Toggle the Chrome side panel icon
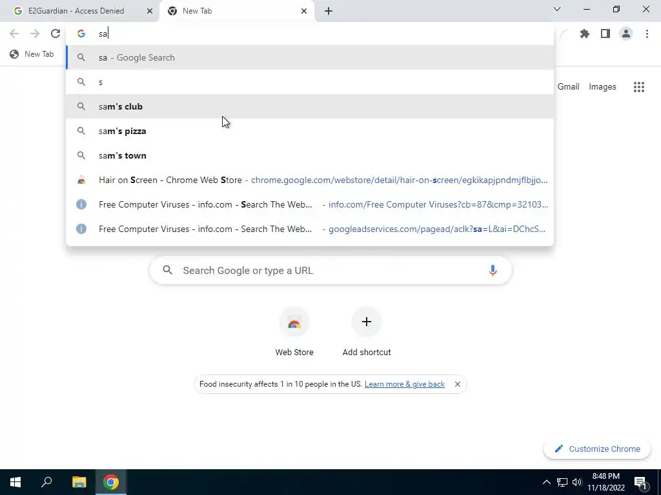Viewport: 661px width, 495px height. pyautogui.click(x=605, y=34)
